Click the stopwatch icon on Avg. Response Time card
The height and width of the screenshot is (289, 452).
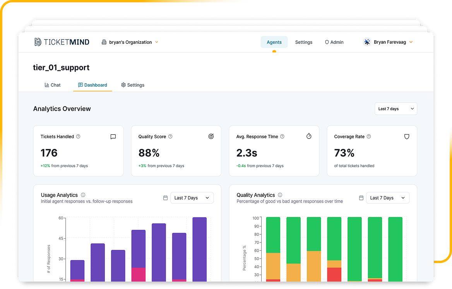click(308, 136)
